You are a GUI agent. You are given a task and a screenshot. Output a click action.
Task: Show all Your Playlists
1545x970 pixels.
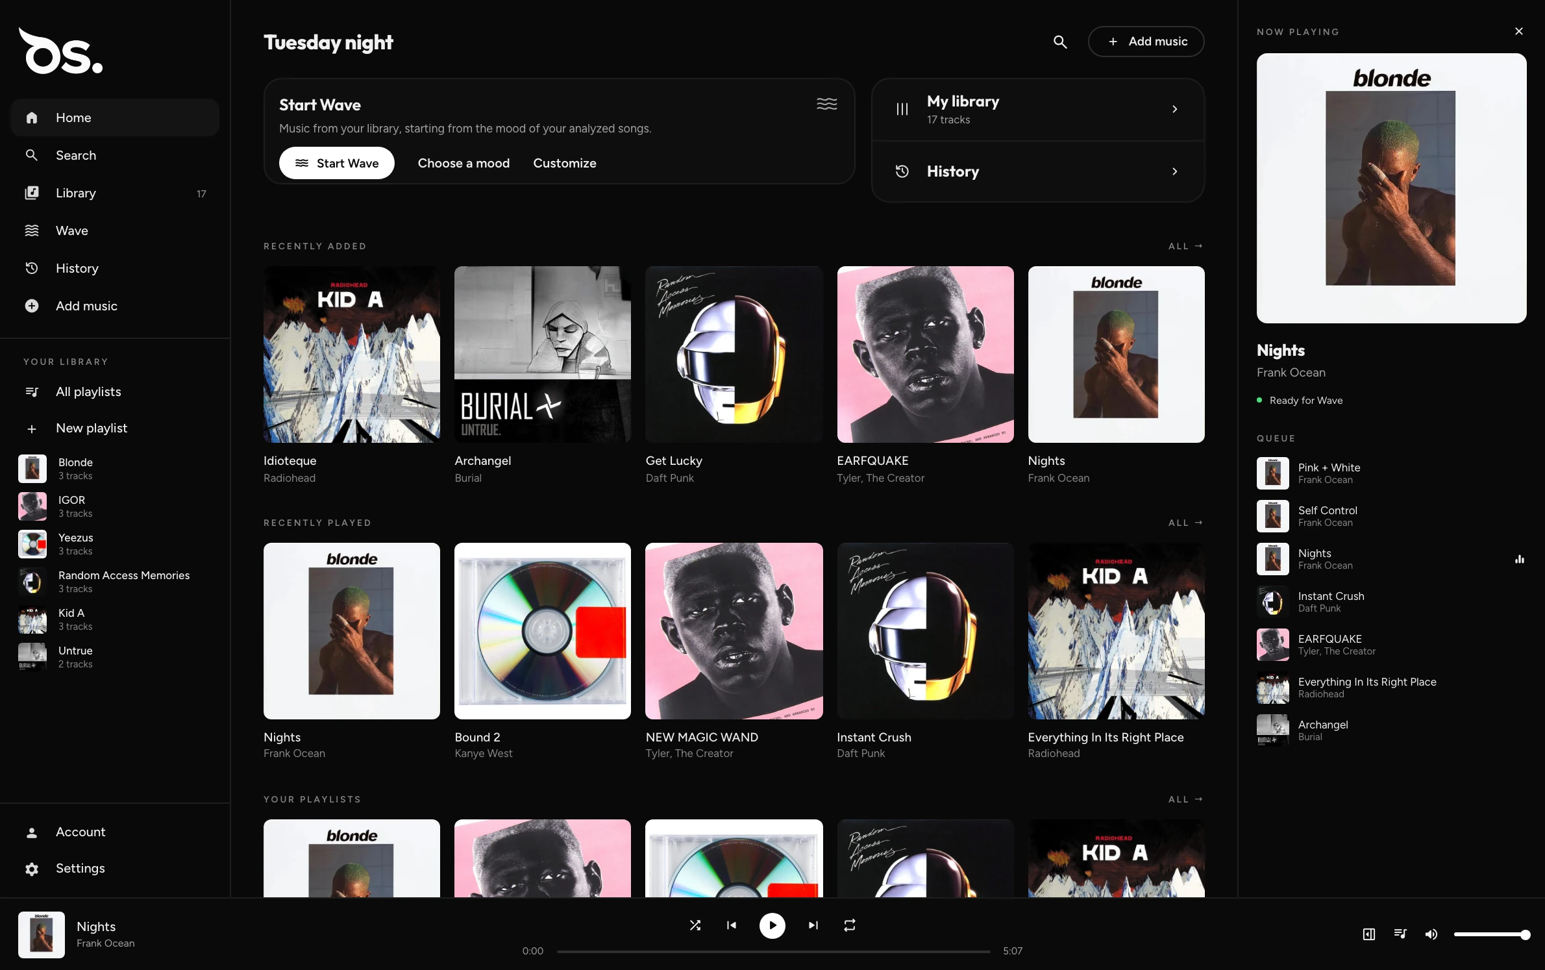pyautogui.click(x=1185, y=799)
